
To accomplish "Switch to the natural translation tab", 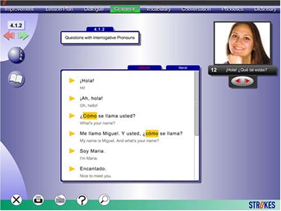I will 144,68.
